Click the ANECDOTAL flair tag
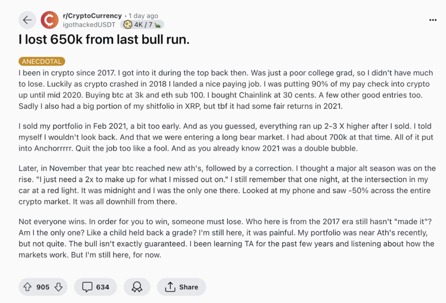446x303 pixels. (x=42, y=62)
